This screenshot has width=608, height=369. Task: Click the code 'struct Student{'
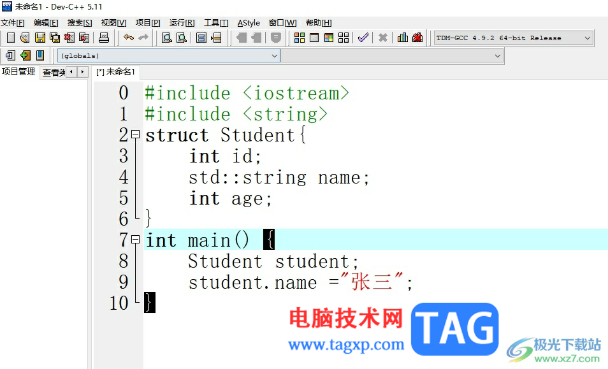pyautogui.click(x=226, y=135)
